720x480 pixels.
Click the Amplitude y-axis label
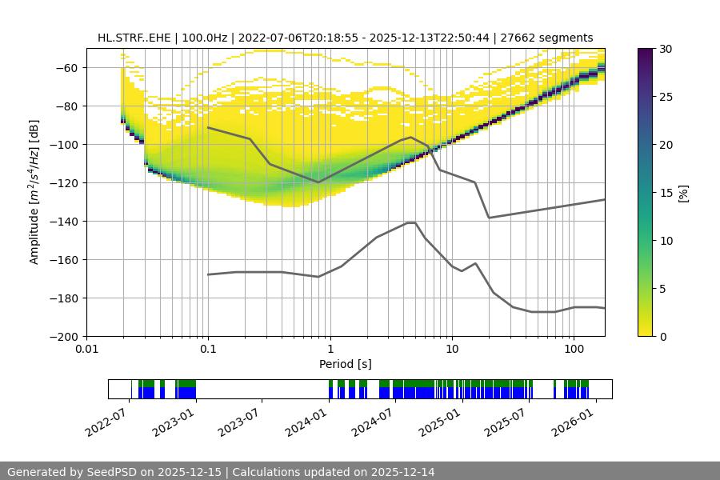34,192
